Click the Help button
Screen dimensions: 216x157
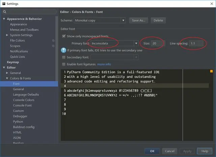[205, 151]
